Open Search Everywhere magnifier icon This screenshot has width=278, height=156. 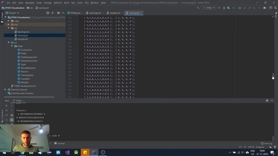pos(275,8)
